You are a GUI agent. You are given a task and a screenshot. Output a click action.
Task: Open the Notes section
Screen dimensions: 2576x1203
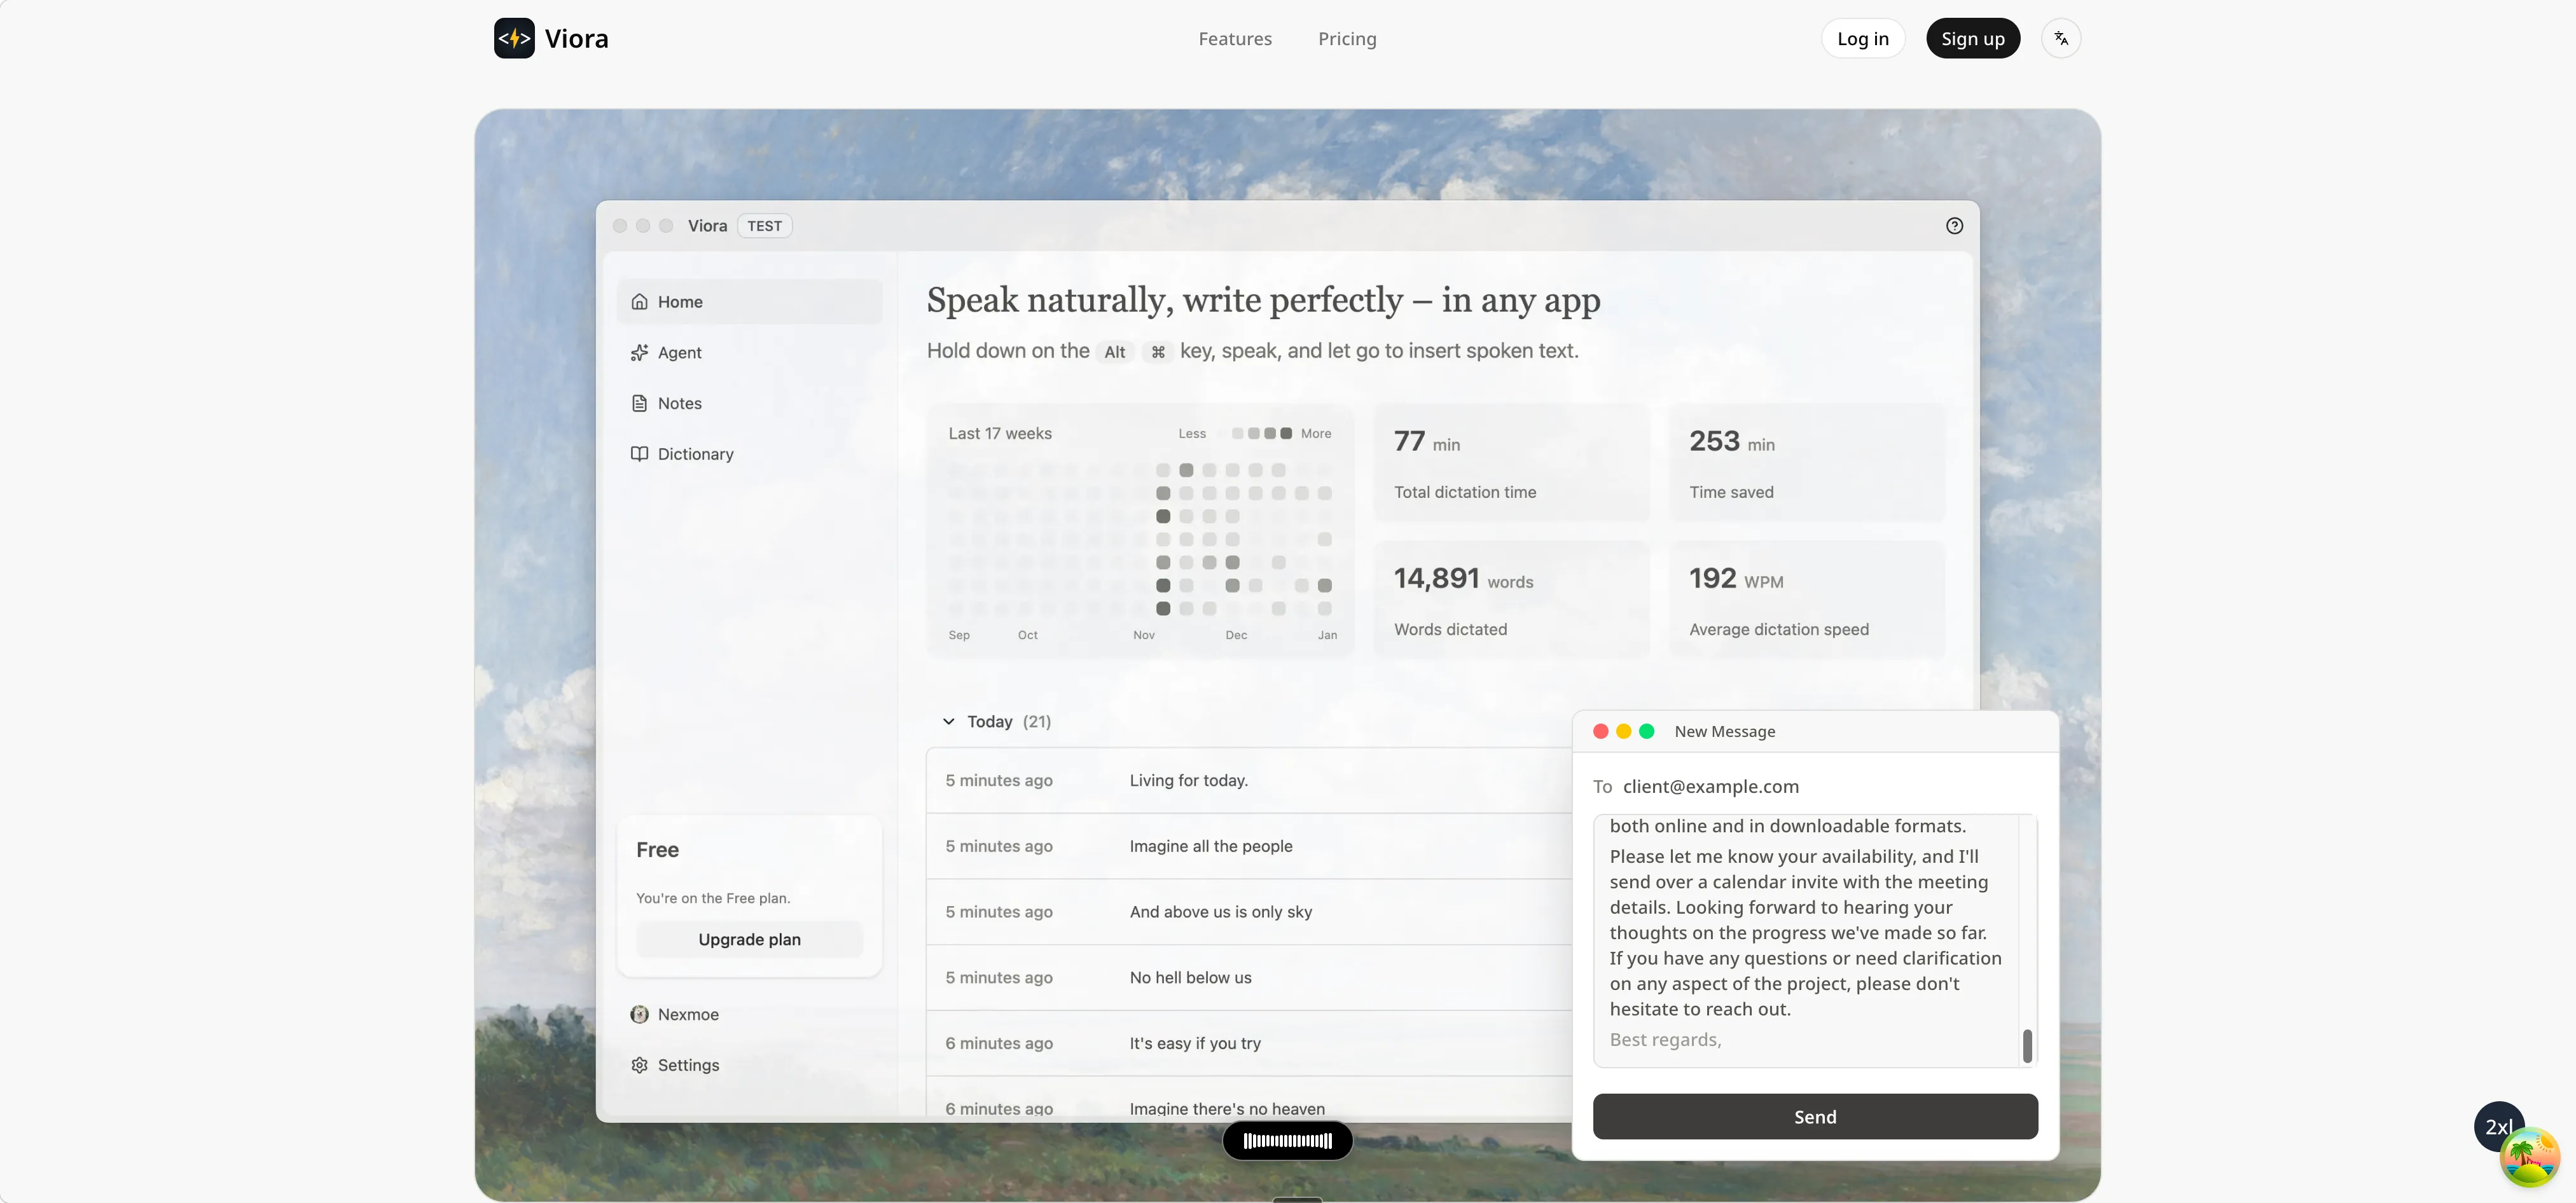(678, 403)
